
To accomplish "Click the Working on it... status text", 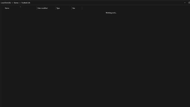I will 111,13.
